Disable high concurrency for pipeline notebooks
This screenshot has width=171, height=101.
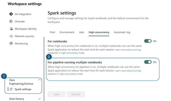click(x=148, y=62)
